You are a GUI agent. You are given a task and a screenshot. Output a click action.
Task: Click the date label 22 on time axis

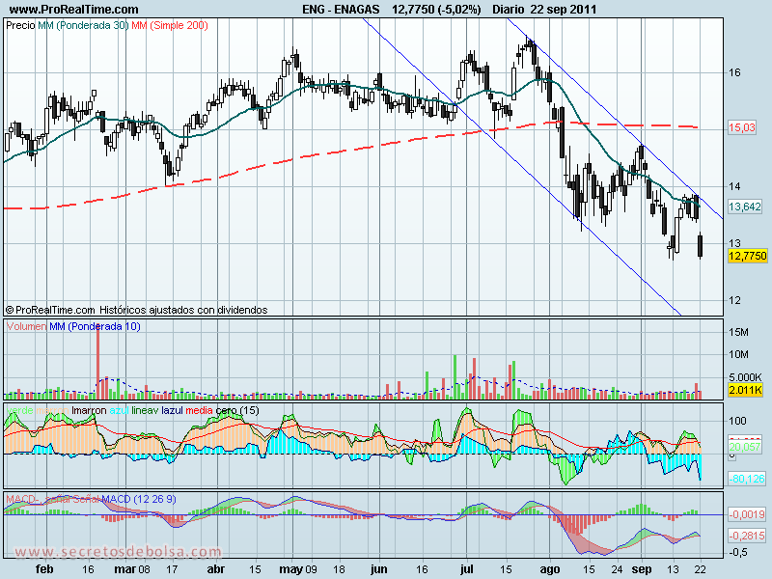click(x=701, y=569)
